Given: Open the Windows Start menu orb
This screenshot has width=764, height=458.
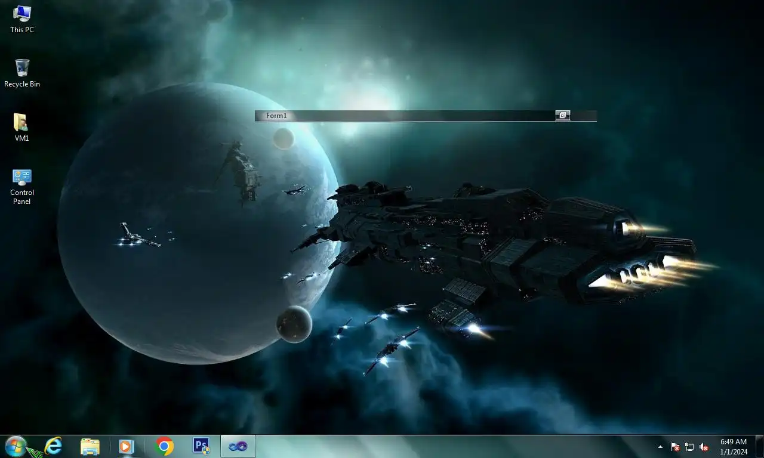Looking at the screenshot, I should [16, 446].
